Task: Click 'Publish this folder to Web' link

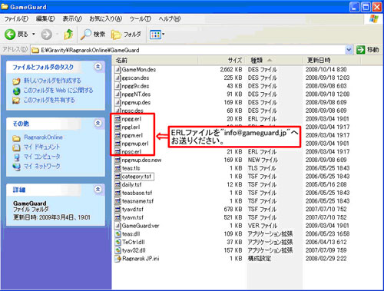Action: point(58,91)
